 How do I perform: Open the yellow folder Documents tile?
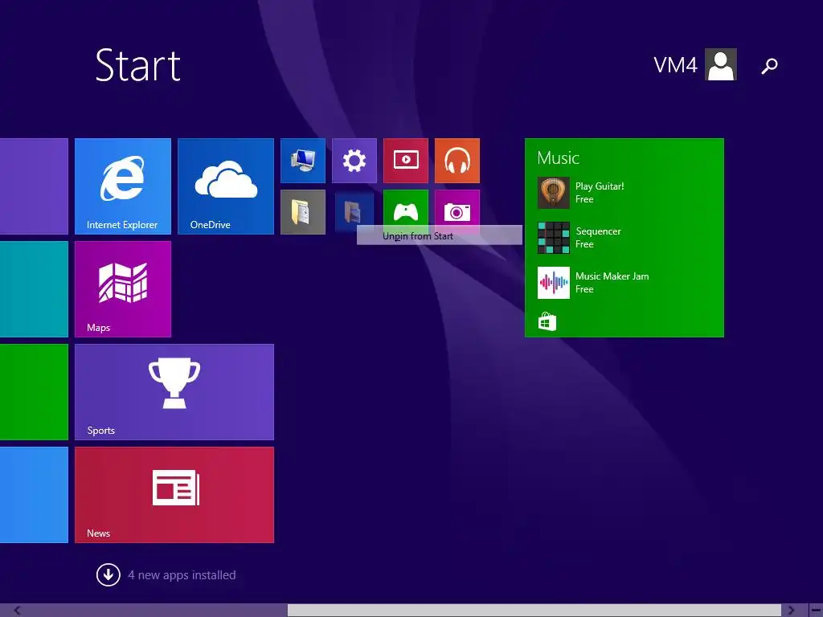tap(303, 212)
